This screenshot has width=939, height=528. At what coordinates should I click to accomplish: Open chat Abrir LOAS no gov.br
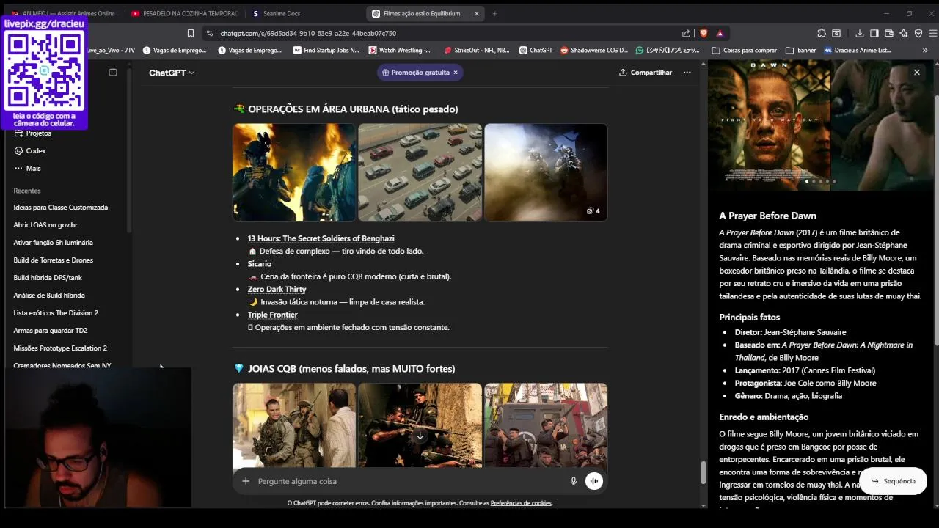click(x=45, y=225)
